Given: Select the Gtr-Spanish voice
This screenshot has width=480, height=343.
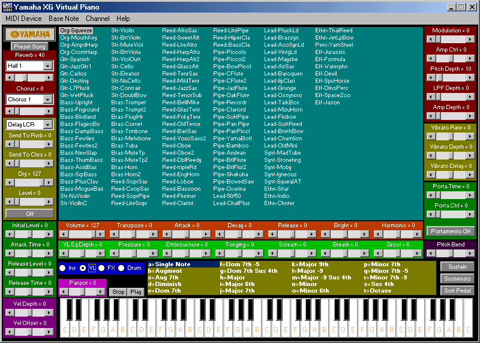Looking at the screenshot, I should coord(75,59).
